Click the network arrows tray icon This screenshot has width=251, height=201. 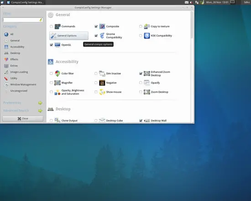[x=197, y=2]
